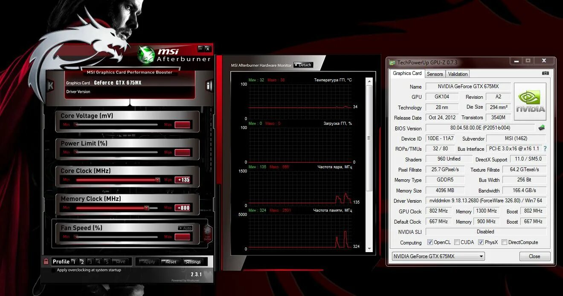
Task: Click the GPU name field in GPU-Z
Action: 468,86
